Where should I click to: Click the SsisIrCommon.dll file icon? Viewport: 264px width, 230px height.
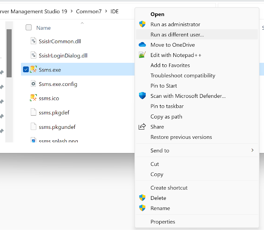[33, 41]
